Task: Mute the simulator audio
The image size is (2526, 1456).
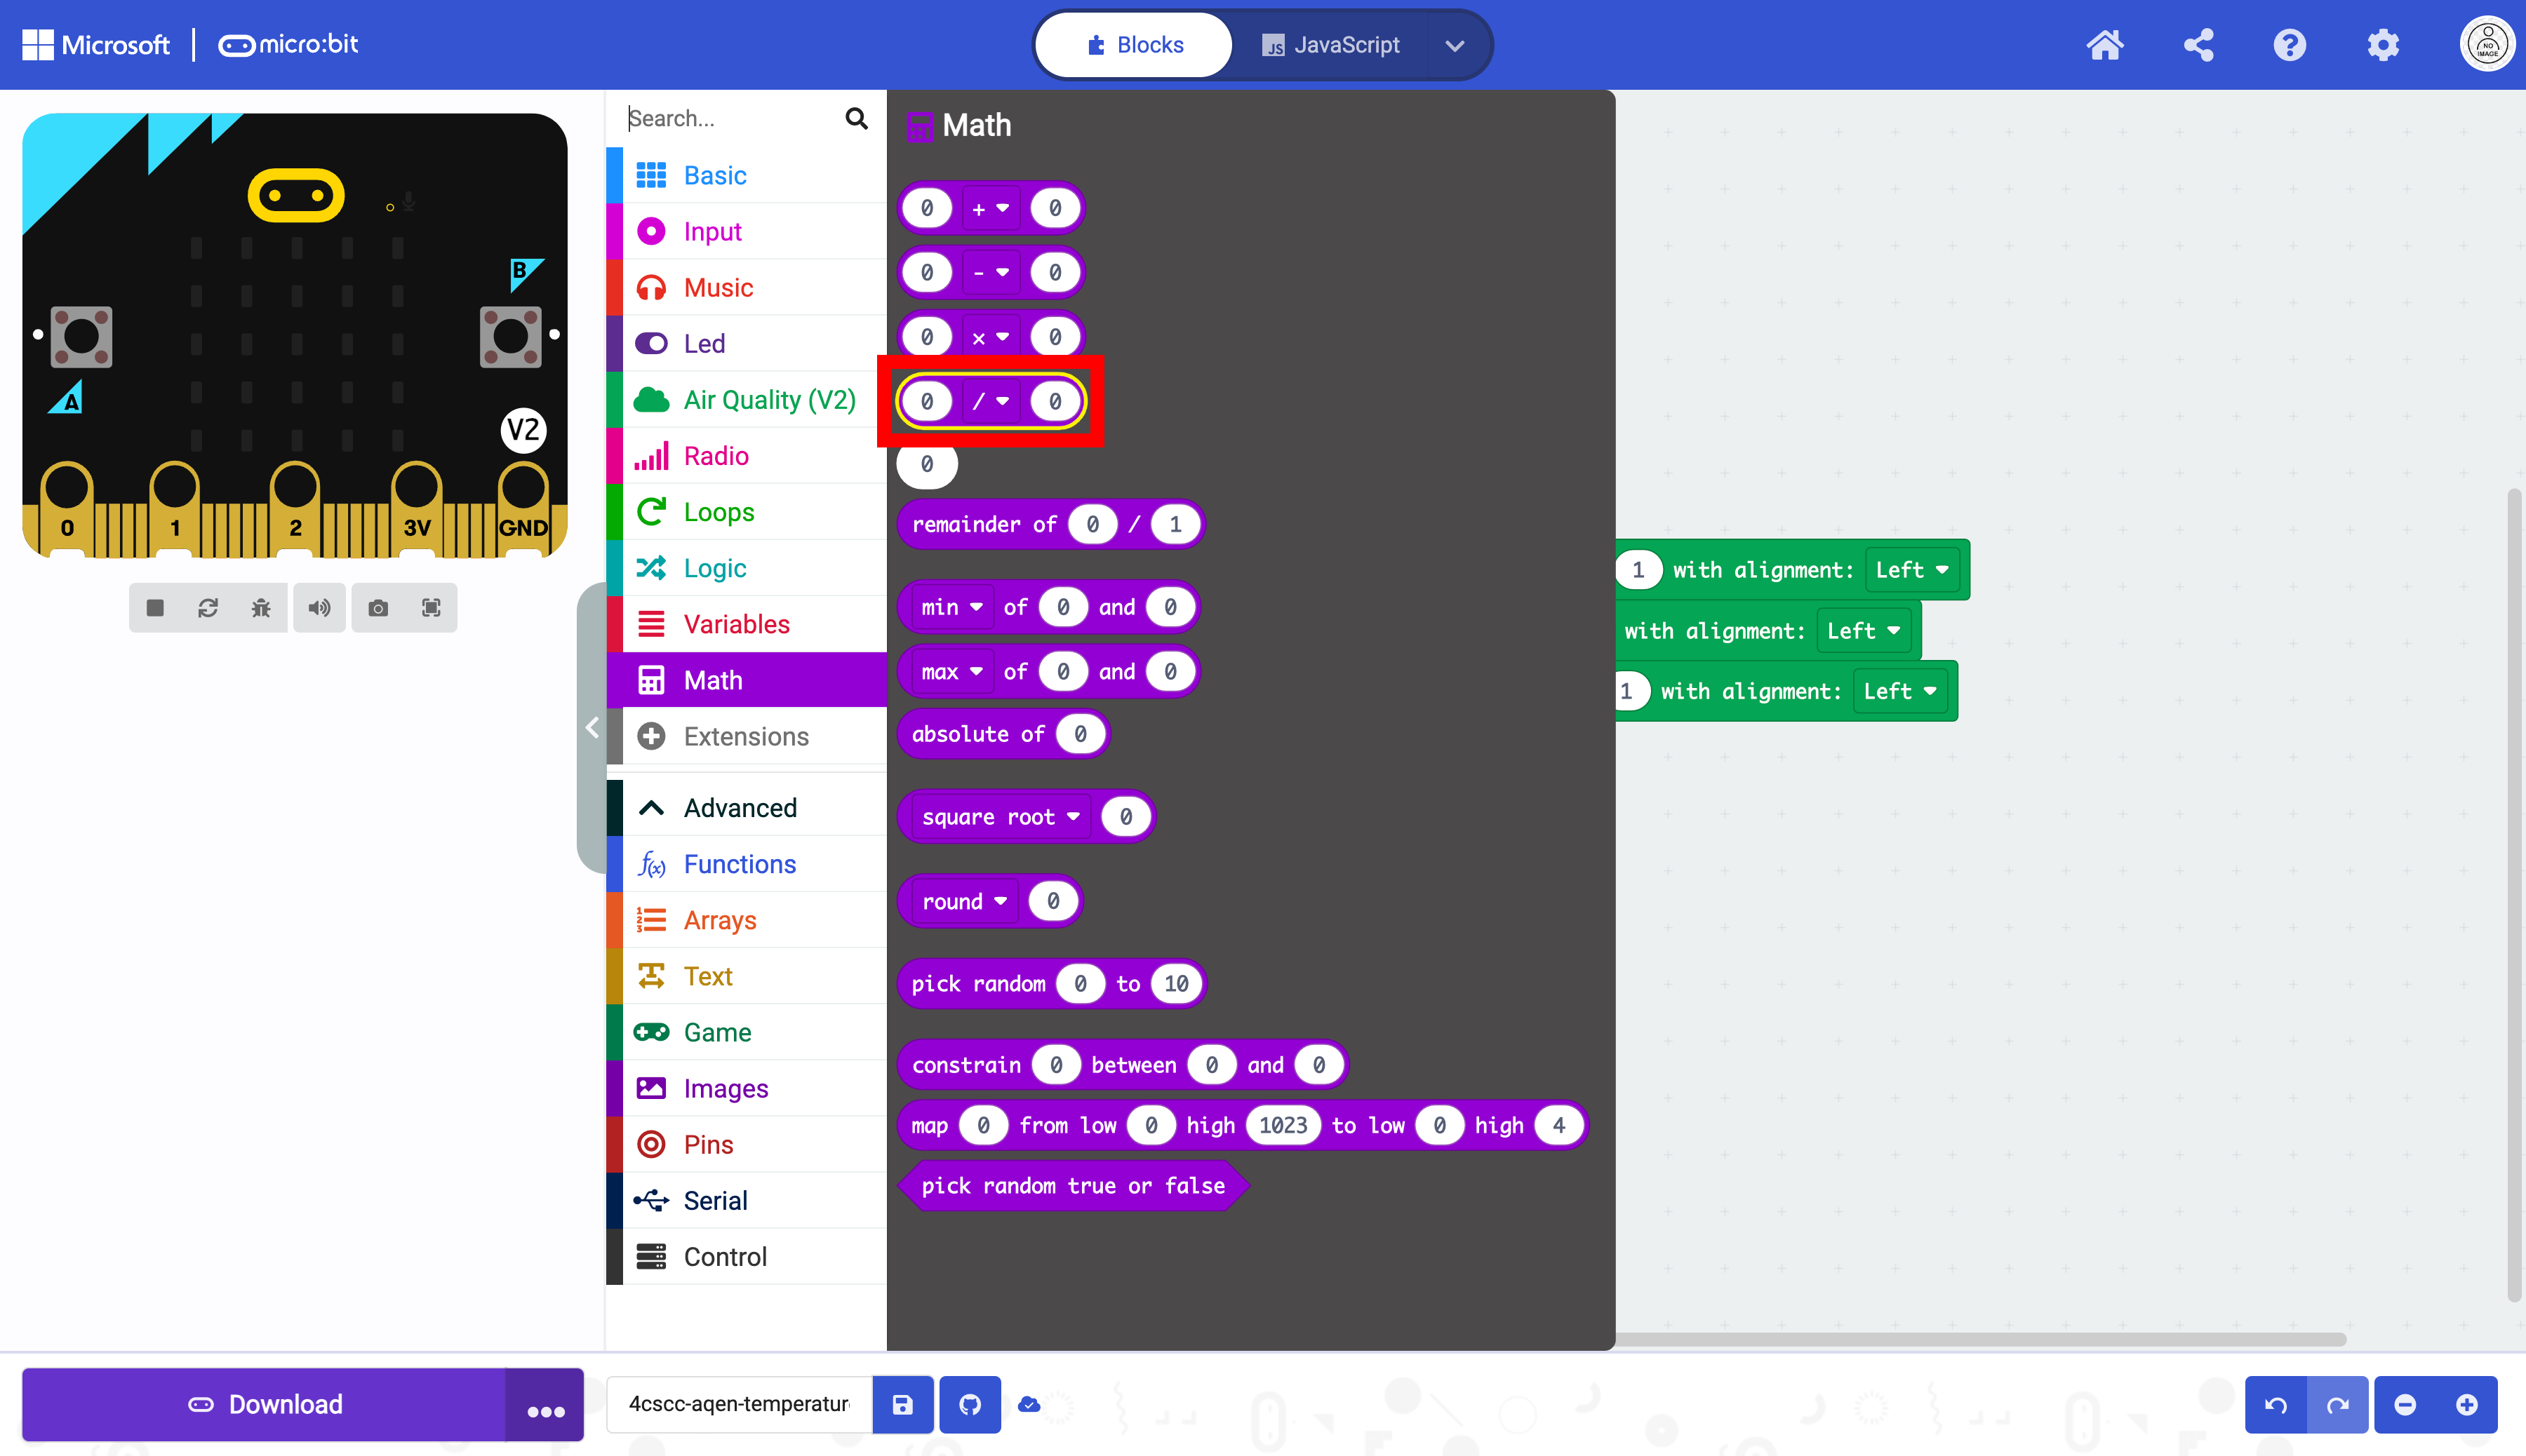Action: pos(319,608)
